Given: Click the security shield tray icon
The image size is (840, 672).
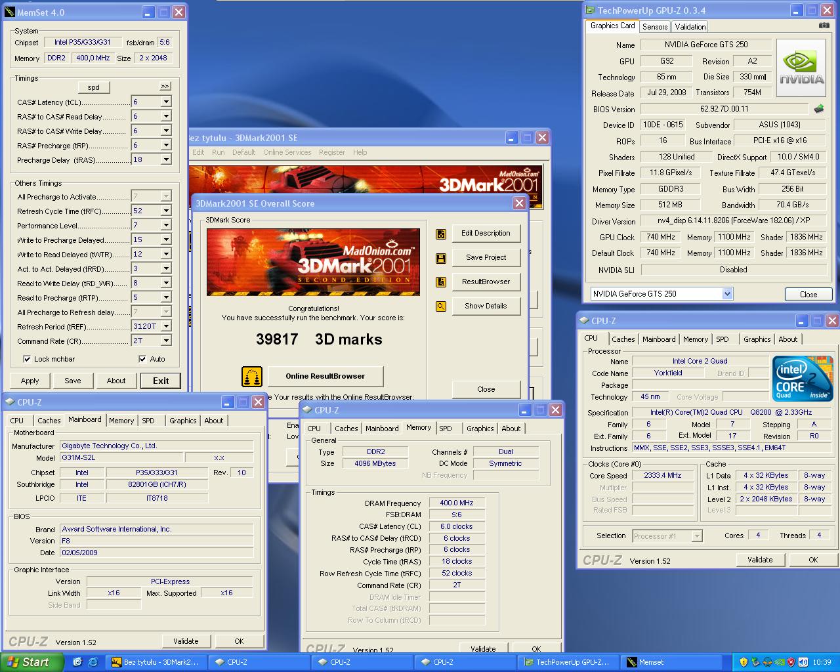Looking at the screenshot, I should [744, 662].
